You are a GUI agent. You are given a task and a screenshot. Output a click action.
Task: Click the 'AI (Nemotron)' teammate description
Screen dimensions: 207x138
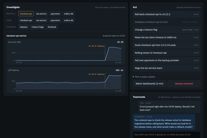(180, 97)
